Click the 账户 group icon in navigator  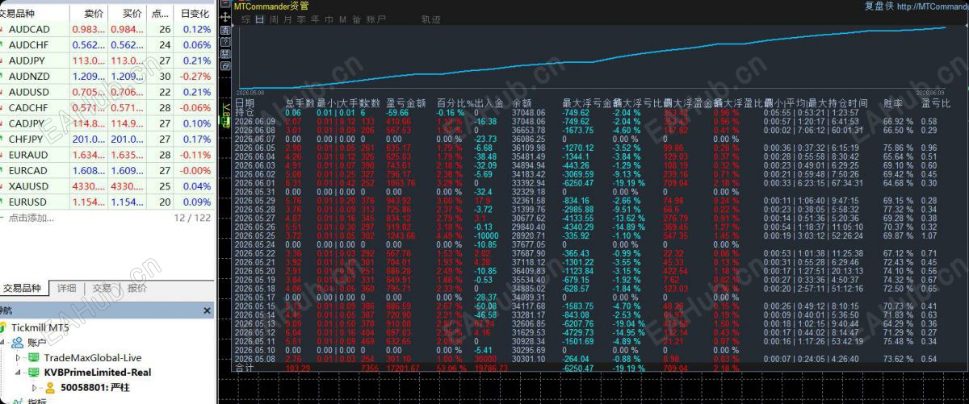(18, 343)
